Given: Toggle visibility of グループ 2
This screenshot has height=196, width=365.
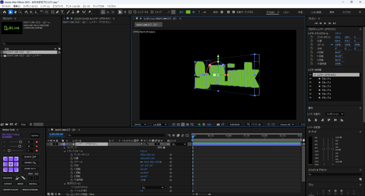Looking at the screenshot, I should click(x=310, y=82).
